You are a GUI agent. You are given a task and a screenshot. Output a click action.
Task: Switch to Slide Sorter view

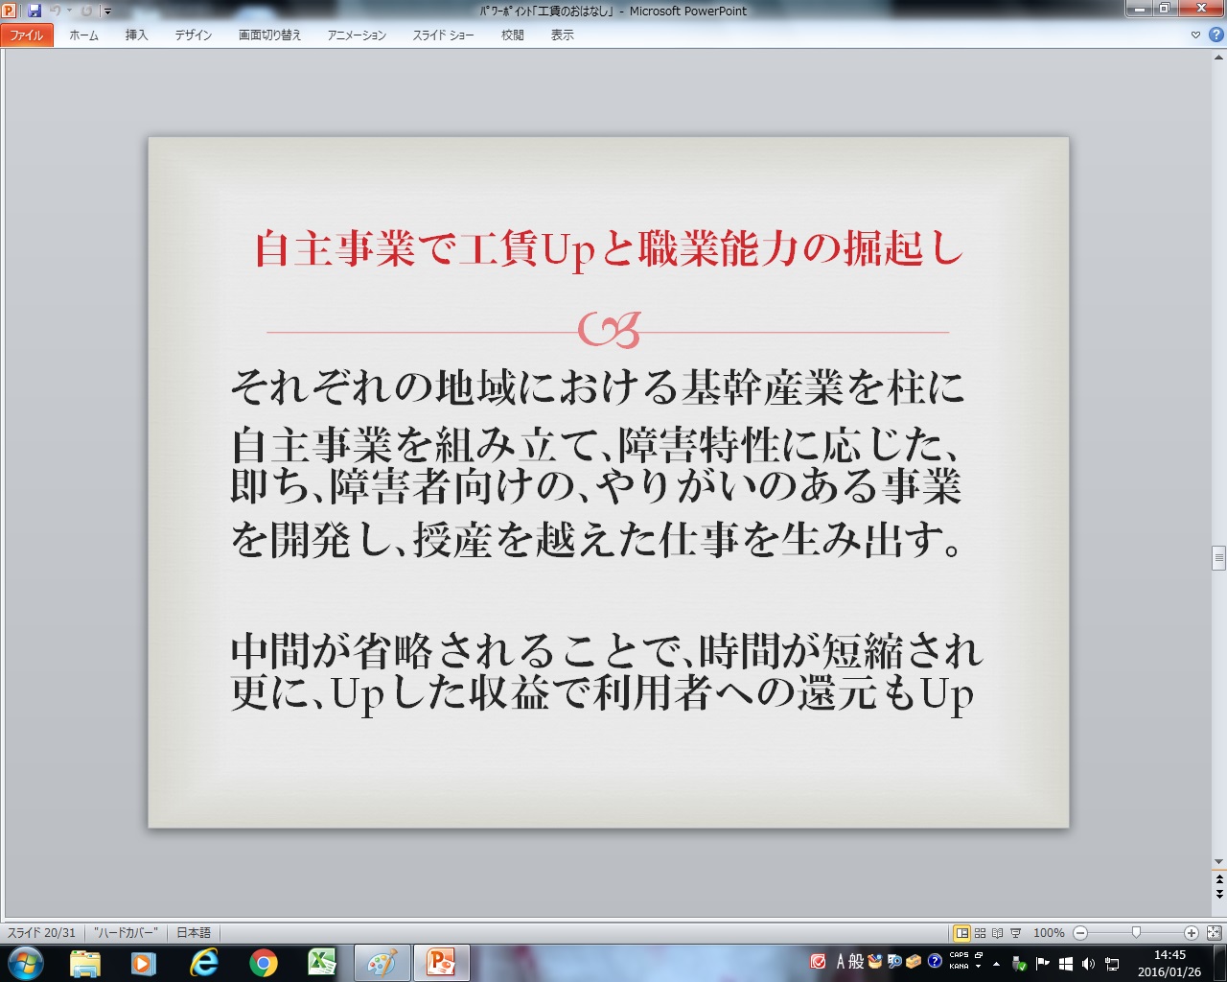click(980, 932)
